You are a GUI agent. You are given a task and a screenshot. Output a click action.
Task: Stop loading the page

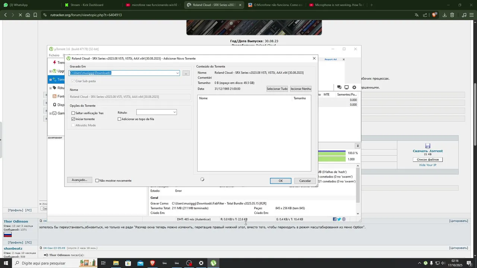[x=20, y=15]
